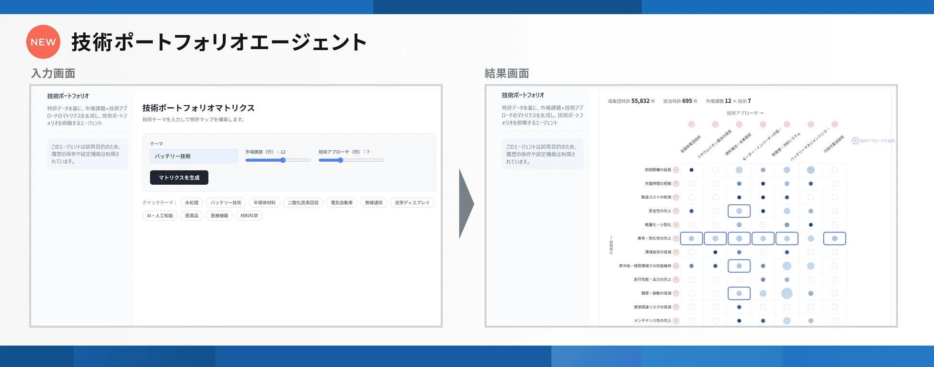Pick the 電気自動車 quick theme chip
Image resolution: width=934 pixels, height=367 pixels.
click(x=342, y=203)
